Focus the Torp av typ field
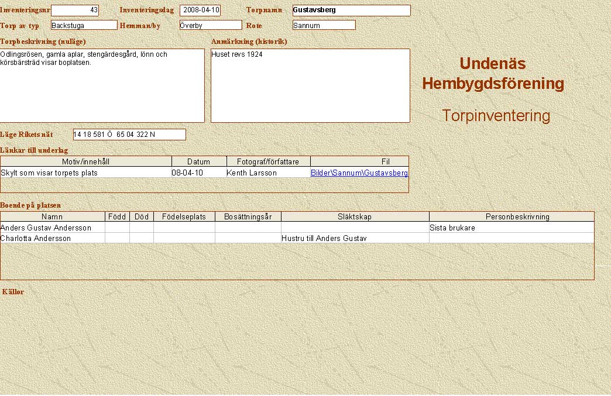Viewport: 611px width, 396px height. [84, 25]
